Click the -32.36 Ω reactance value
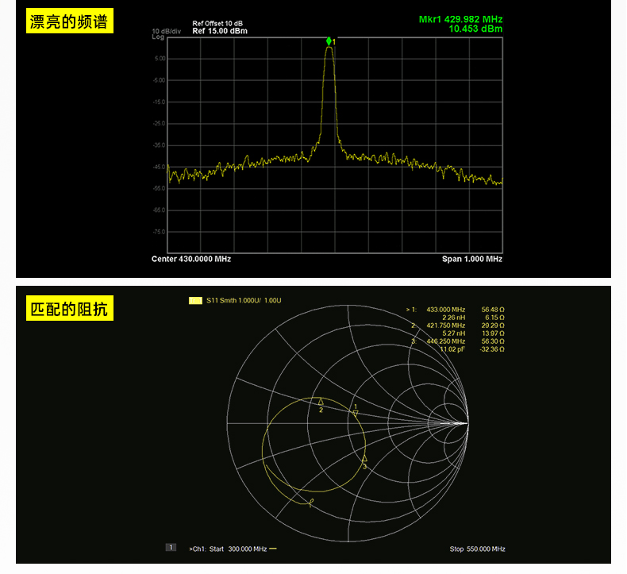627x574 pixels. coord(492,349)
